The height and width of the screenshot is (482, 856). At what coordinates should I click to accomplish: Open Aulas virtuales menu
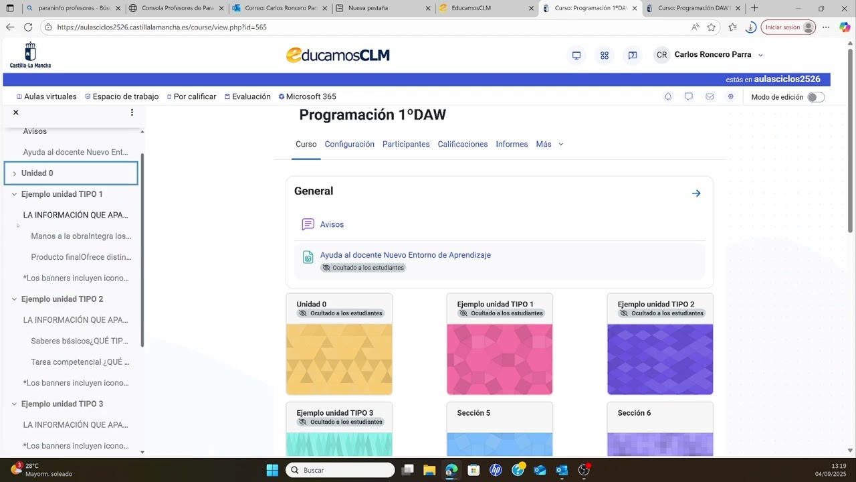click(x=46, y=97)
